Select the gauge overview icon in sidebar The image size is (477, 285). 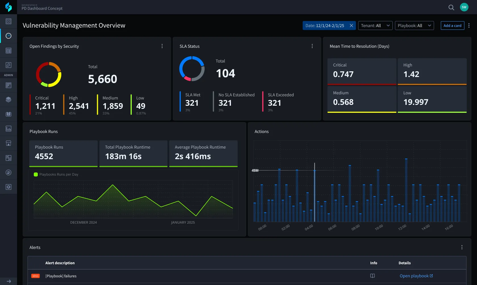tap(9, 36)
